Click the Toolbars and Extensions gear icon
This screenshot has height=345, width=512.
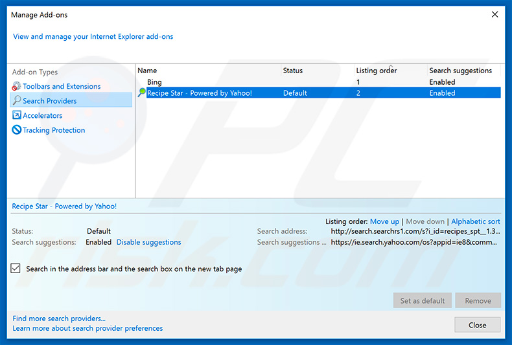point(16,86)
